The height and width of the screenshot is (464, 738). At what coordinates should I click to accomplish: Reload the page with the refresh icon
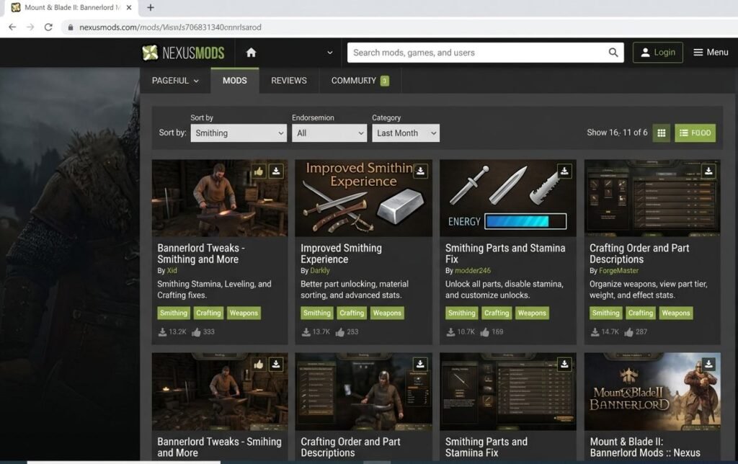click(48, 27)
